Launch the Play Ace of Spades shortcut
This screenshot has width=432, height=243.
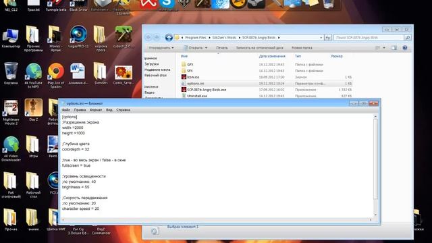pos(56,72)
